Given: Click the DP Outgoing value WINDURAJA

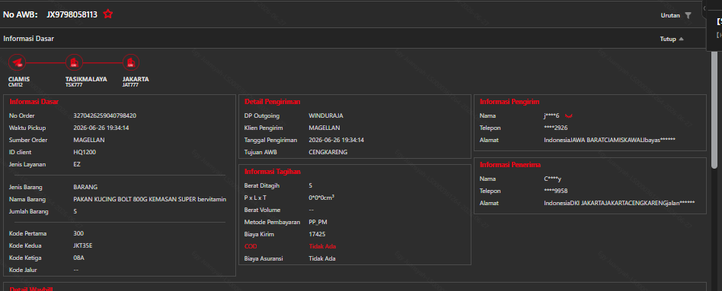Looking at the screenshot, I should click(x=325, y=115).
